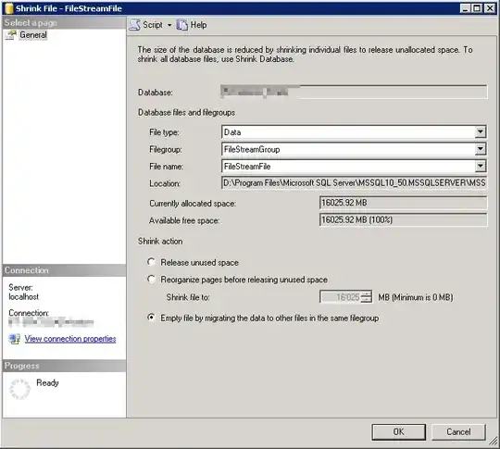Click the 'localhost' server text
This screenshot has width=500, height=449.
click(23, 297)
